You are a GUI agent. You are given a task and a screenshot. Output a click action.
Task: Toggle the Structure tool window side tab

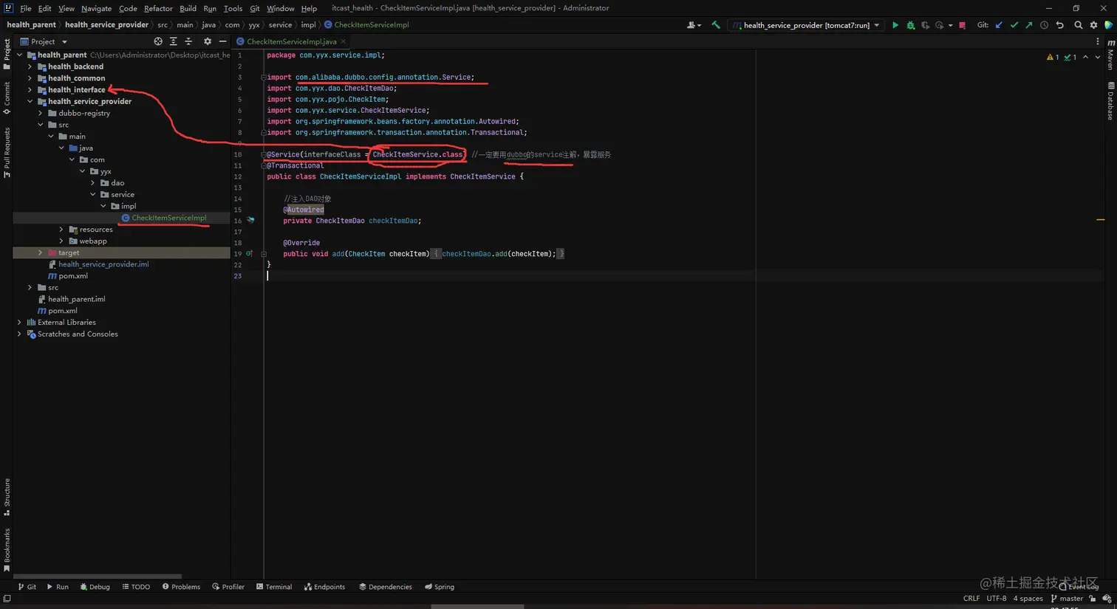(x=7, y=497)
